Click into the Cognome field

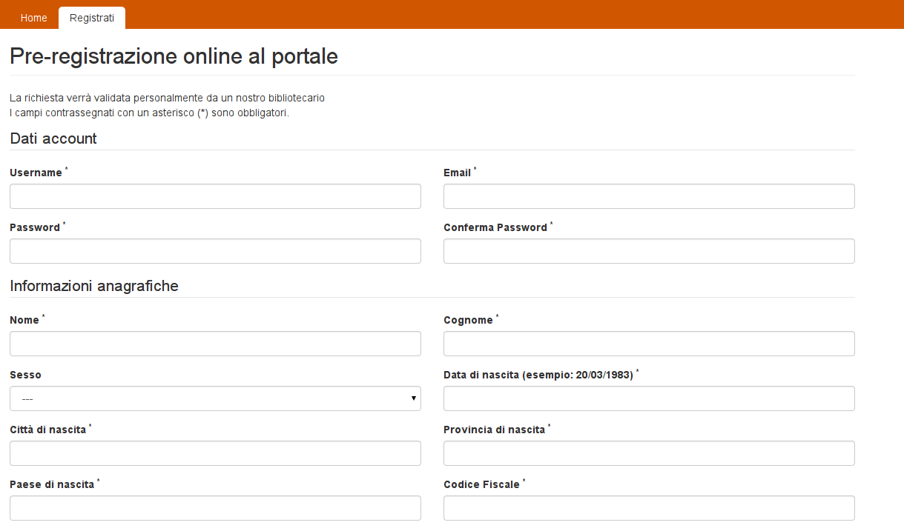648,343
